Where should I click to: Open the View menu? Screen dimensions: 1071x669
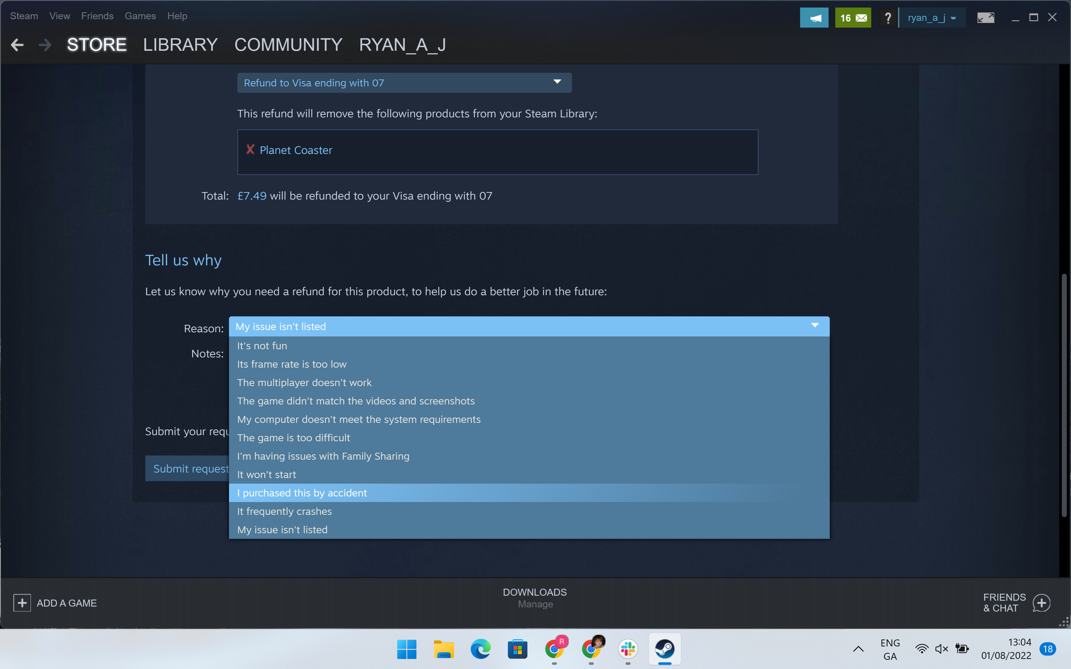[60, 16]
